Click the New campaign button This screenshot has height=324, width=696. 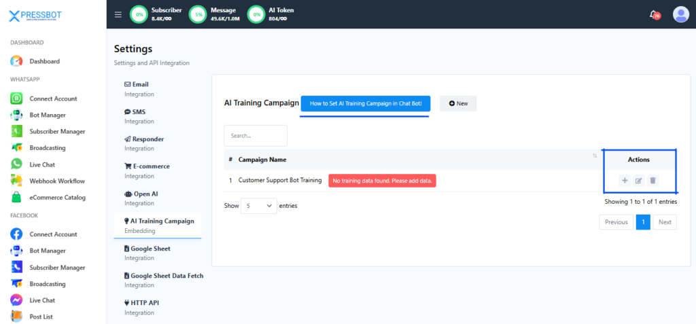tap(458, 103)
